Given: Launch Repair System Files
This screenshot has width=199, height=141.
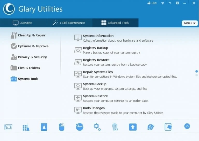Looking at the screenshot, I should (98, 72).
